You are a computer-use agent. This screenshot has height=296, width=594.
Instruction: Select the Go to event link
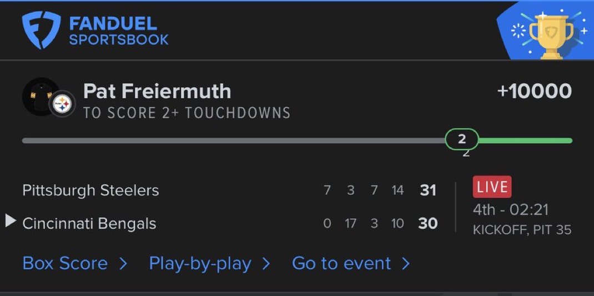[341, 263]
